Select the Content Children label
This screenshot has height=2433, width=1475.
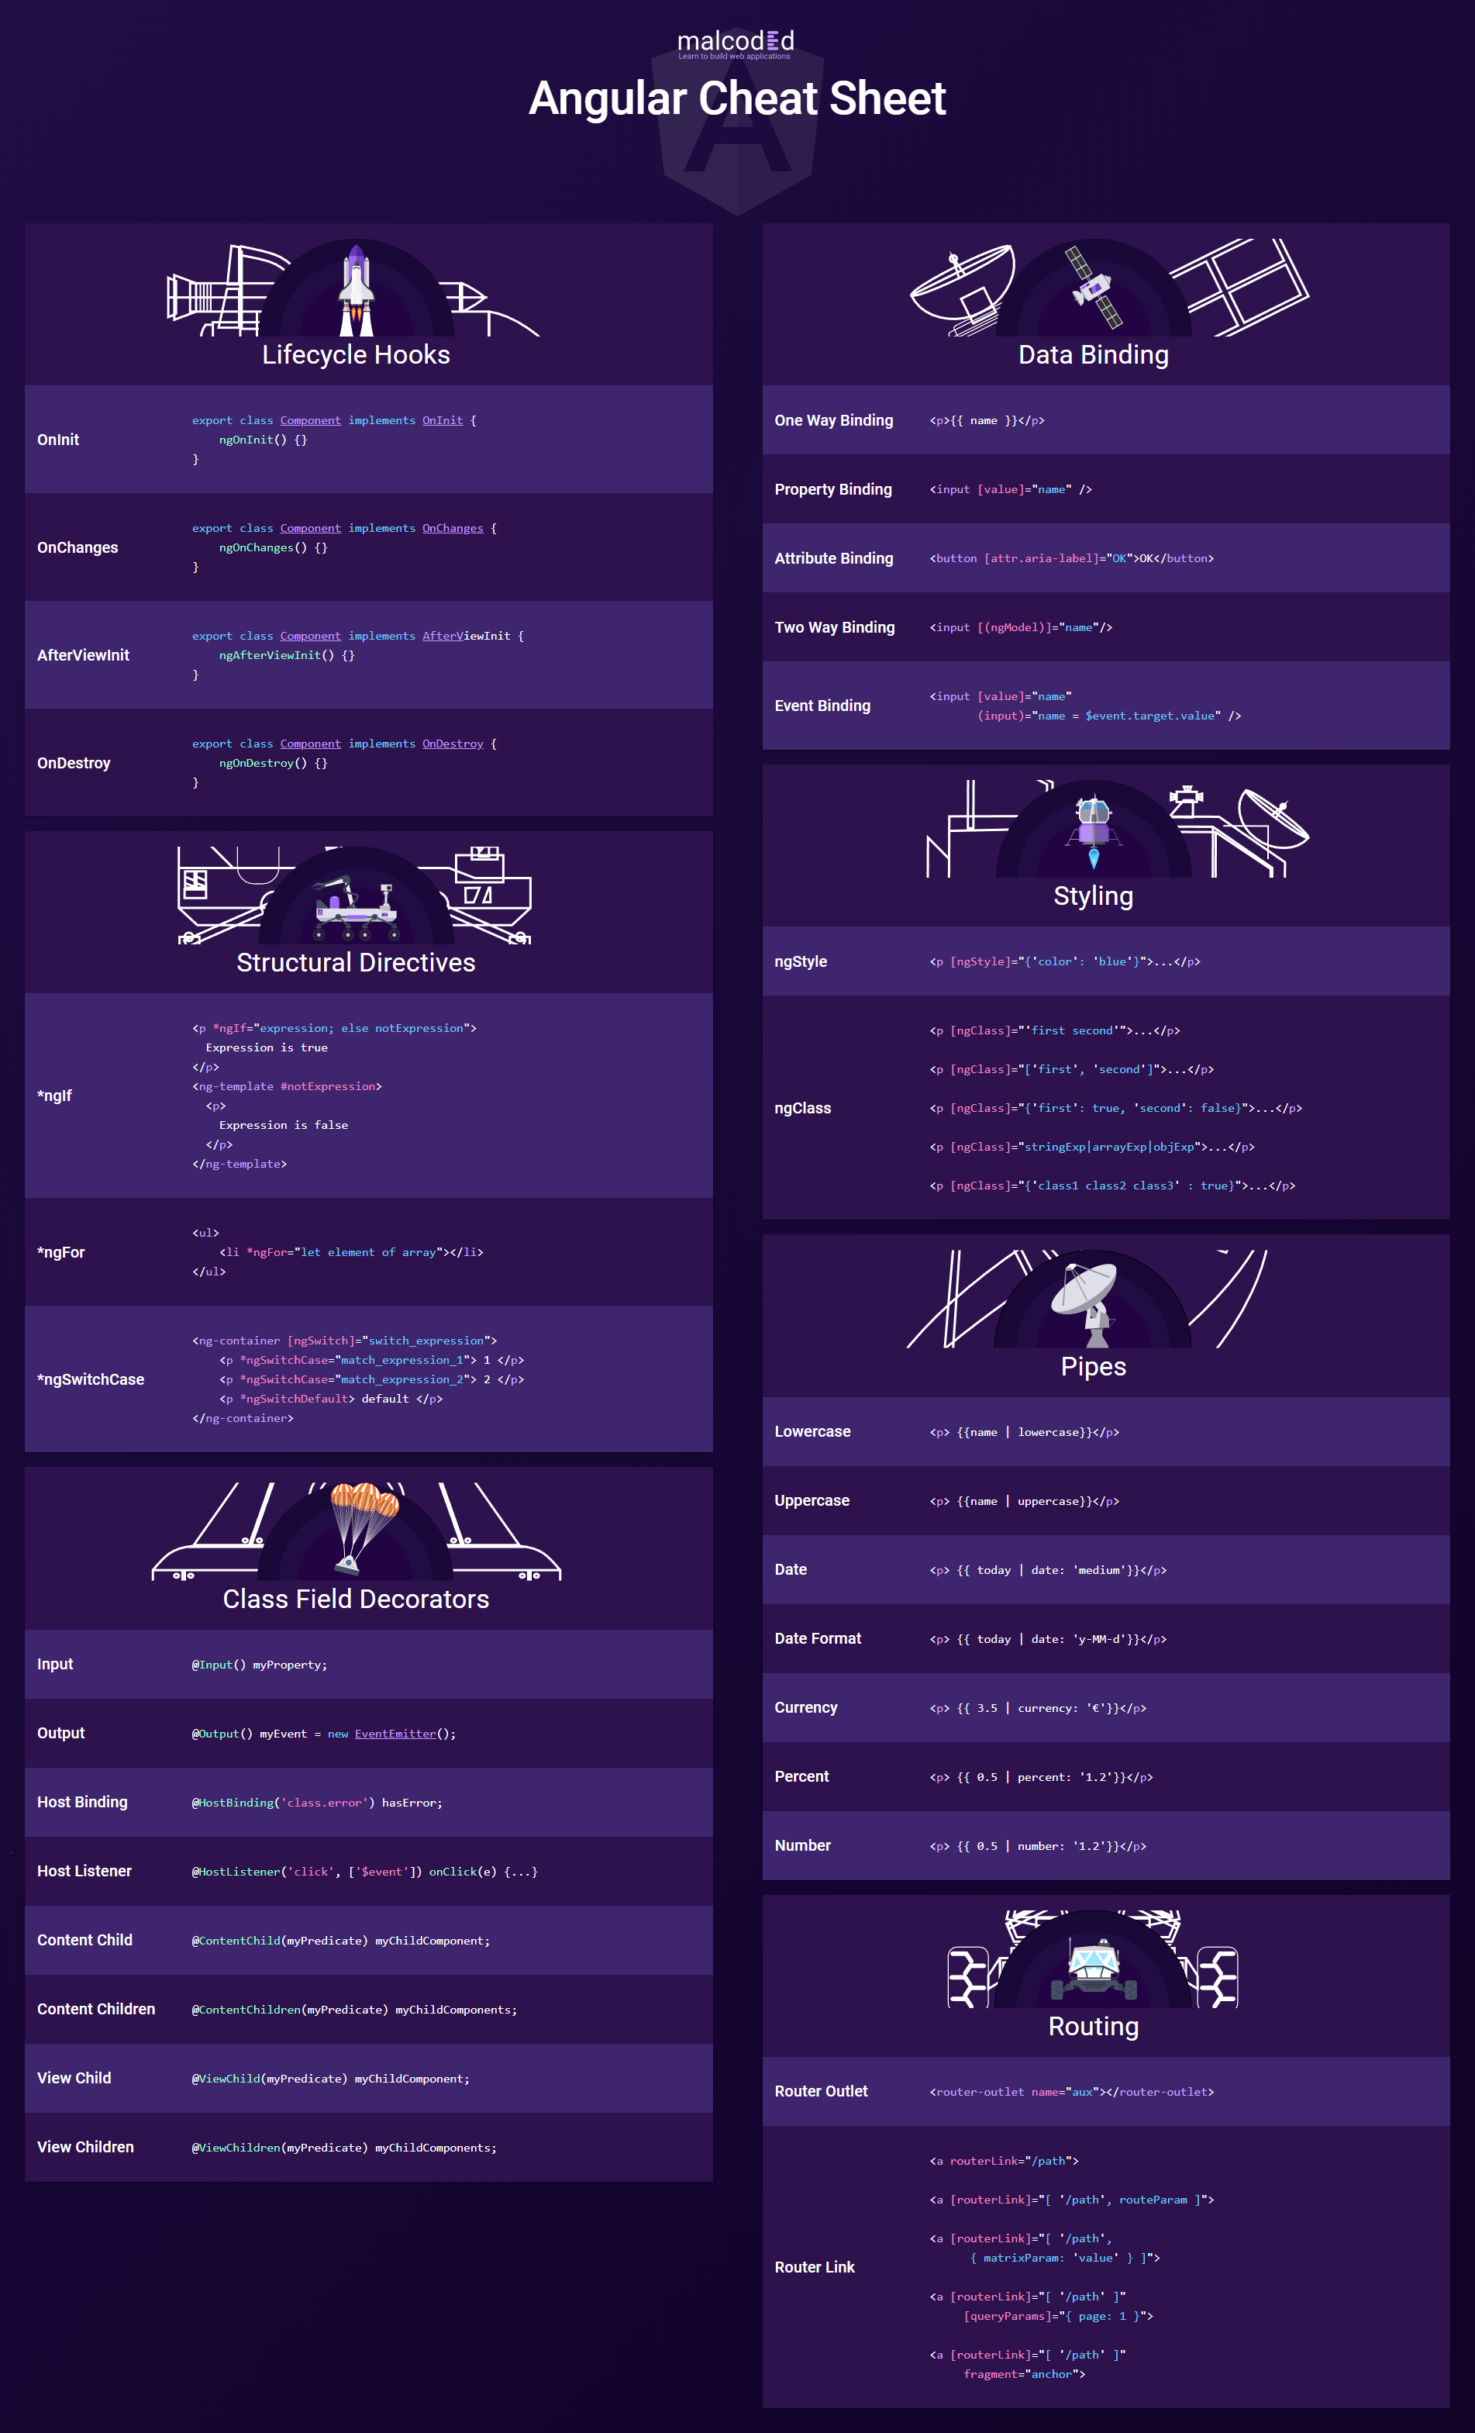click(x=96, y=2010)
